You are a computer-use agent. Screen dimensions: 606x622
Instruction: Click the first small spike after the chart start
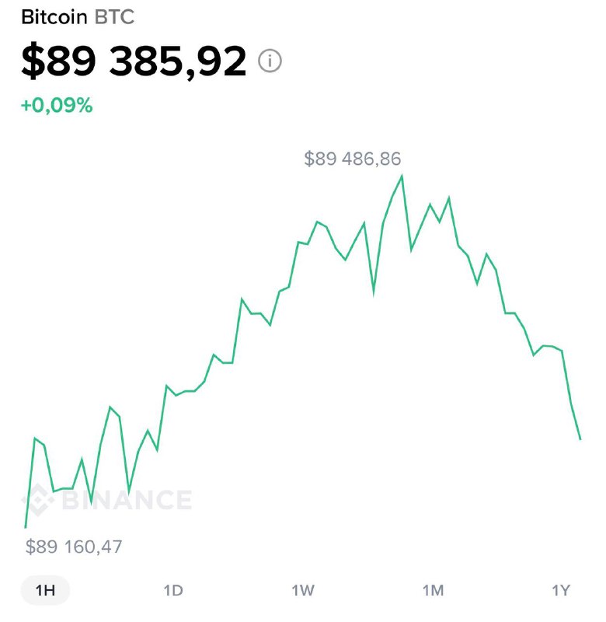coord(35,439)
